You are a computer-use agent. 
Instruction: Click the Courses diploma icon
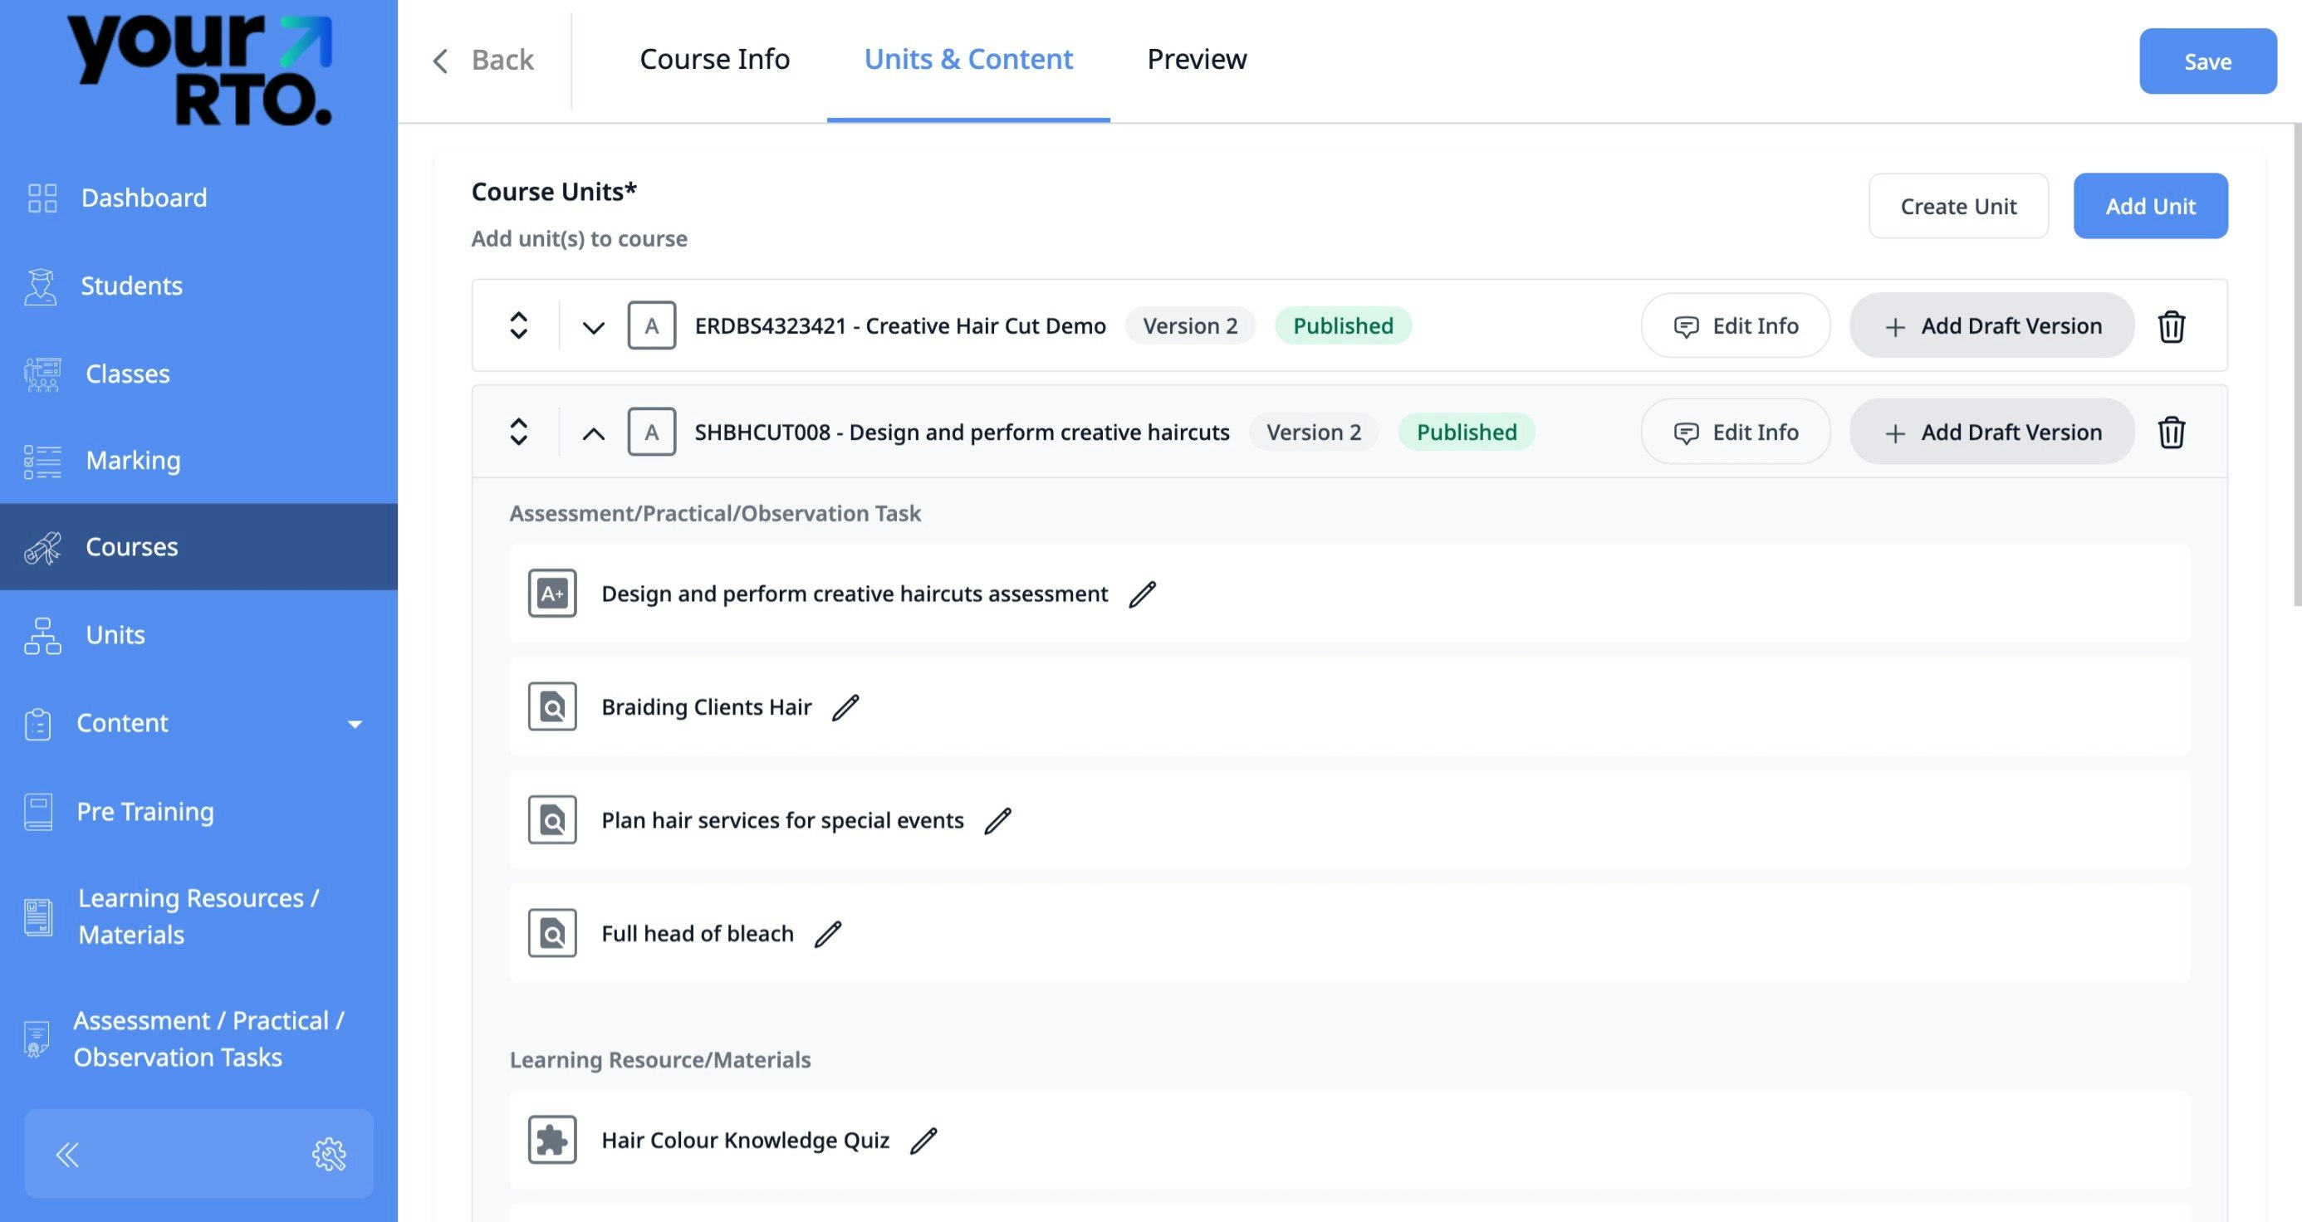click(42, 548)
